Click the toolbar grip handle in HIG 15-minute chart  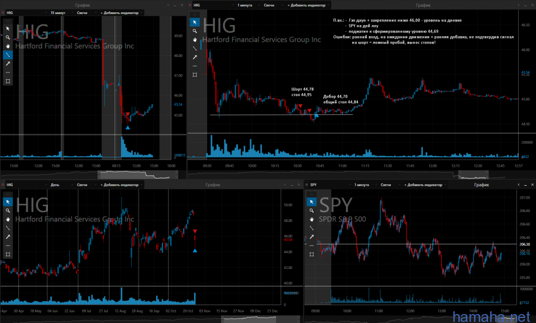click(8, 21)
